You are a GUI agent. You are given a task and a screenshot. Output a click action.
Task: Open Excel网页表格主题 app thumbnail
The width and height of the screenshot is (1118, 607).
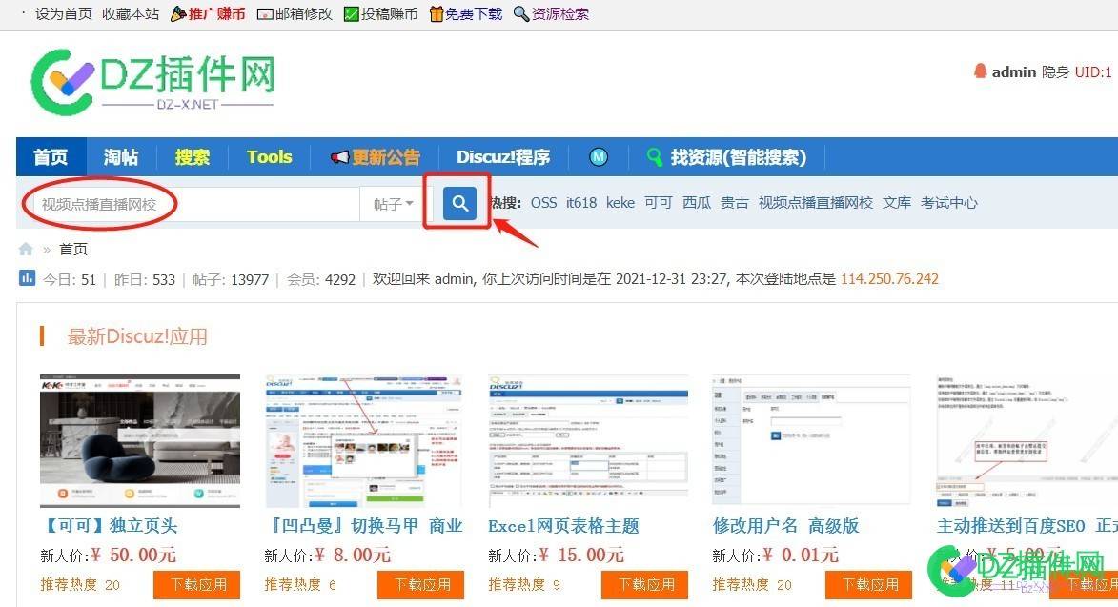pos(588,439)
